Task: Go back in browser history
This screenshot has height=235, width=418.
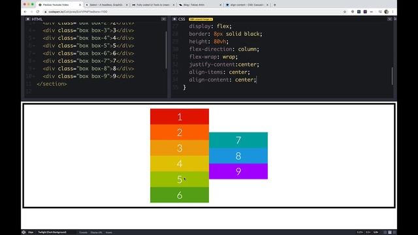Action: click(x=25, y=12)
